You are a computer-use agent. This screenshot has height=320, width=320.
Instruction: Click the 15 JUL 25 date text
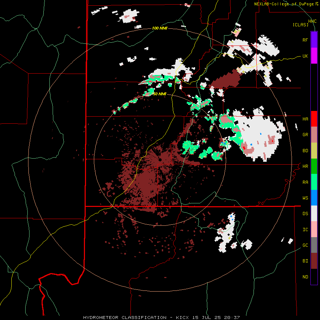click(x=208, y=318)
